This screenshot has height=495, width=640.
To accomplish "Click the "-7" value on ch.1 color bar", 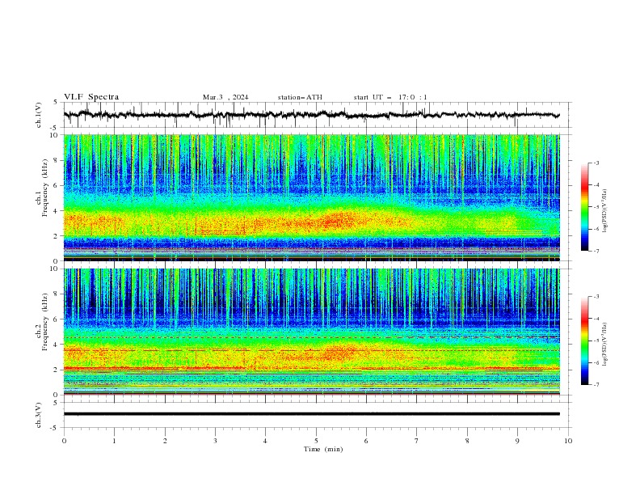I will click(596, 251).
